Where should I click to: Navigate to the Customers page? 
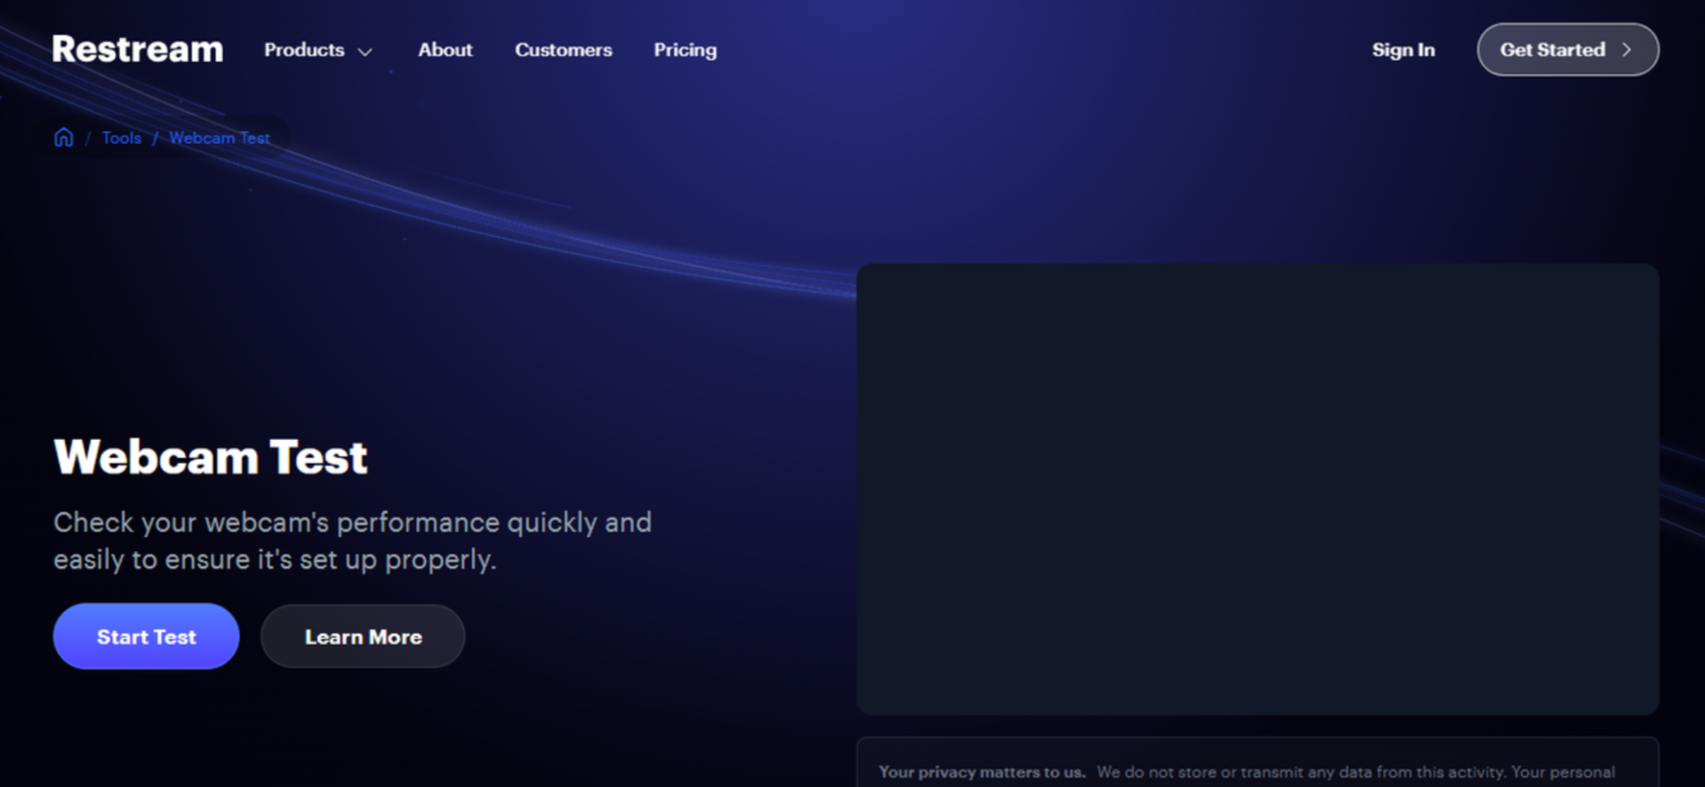tap(563, 50)
